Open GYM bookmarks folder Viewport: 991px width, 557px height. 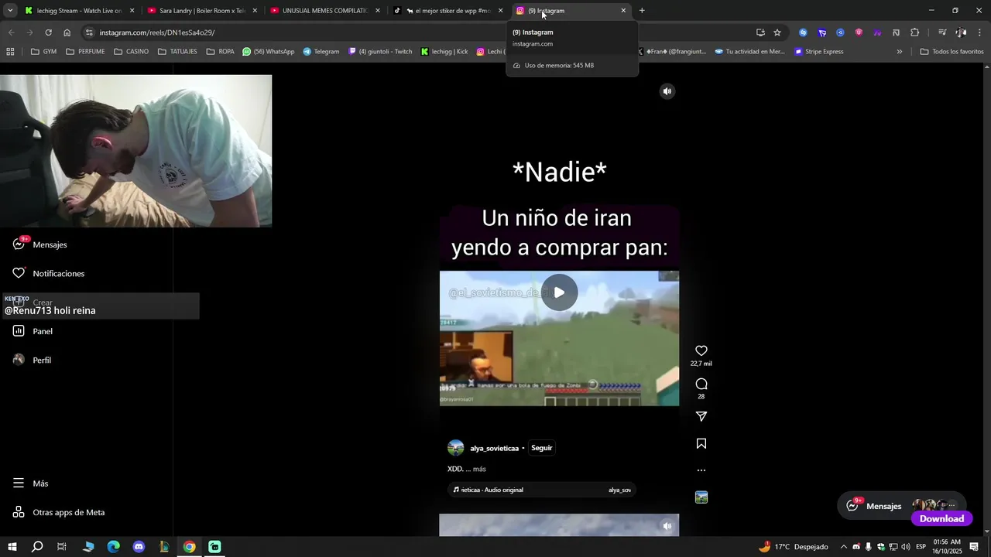pyautogui.click(x=43, y=52)
